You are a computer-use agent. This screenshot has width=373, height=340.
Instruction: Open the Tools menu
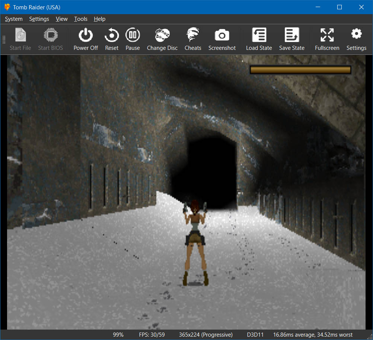(81, 19)
